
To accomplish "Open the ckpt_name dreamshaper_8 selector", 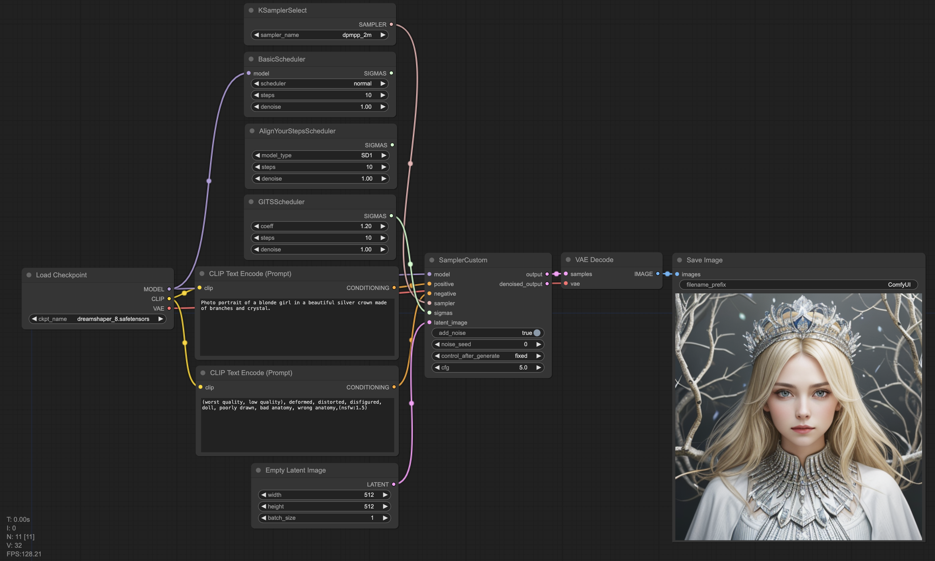I will [x=97, y=319].
